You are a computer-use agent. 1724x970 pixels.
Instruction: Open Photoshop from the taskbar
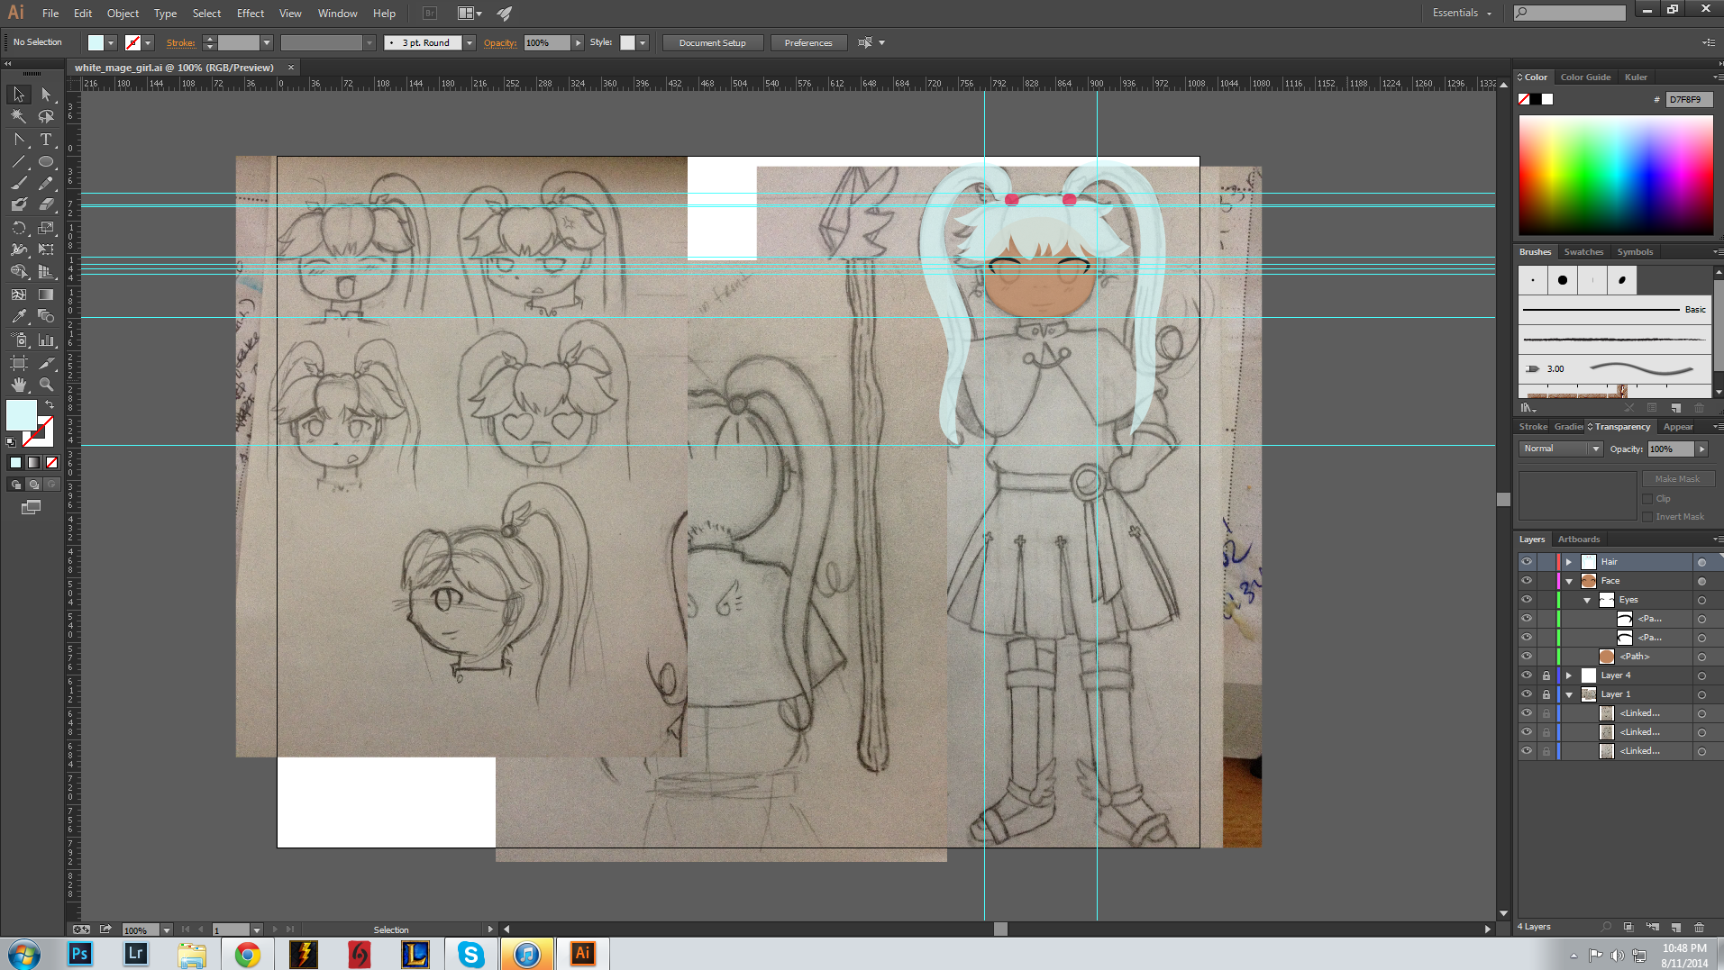click(80, 954)
